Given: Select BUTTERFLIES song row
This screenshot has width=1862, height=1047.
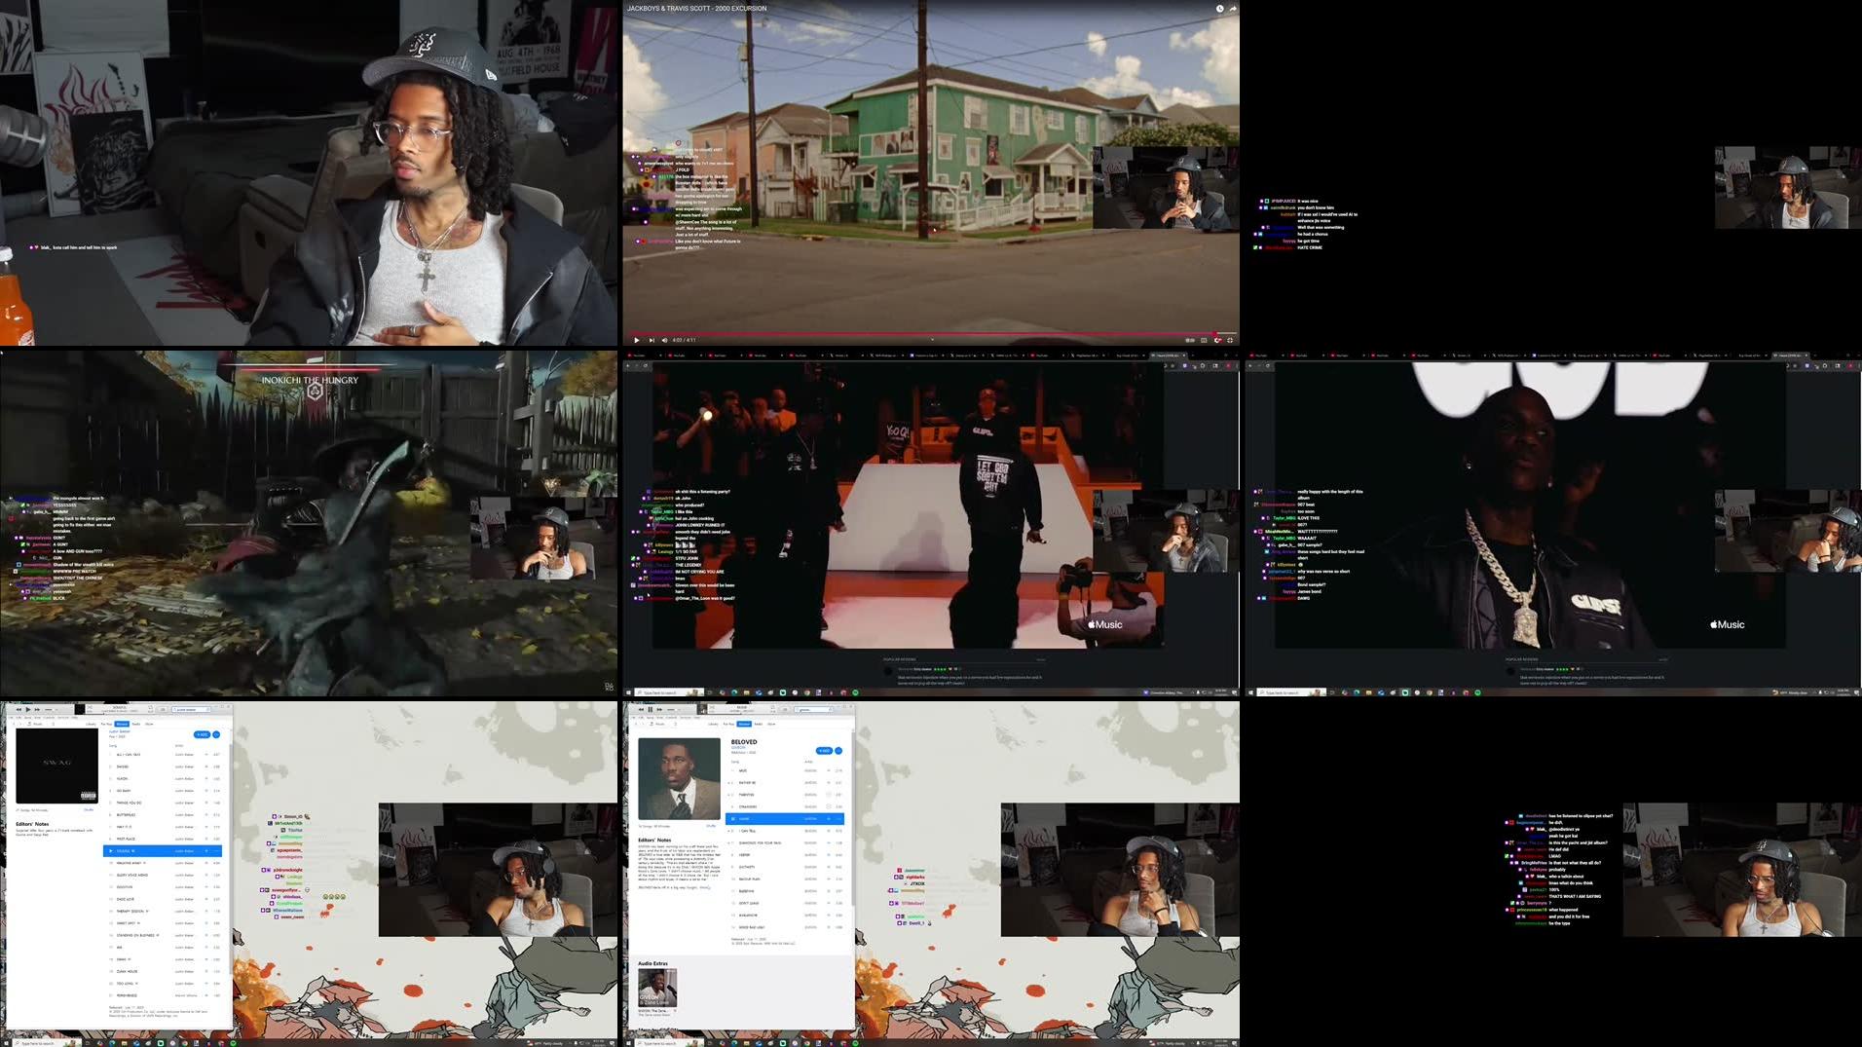Looking at the screenshot, I should [x=163, y=814].
